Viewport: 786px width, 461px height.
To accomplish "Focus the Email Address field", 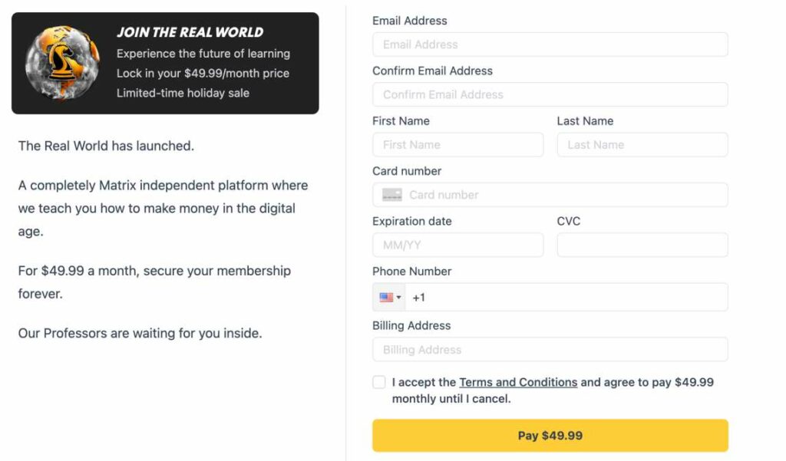I will pos(550,44).
